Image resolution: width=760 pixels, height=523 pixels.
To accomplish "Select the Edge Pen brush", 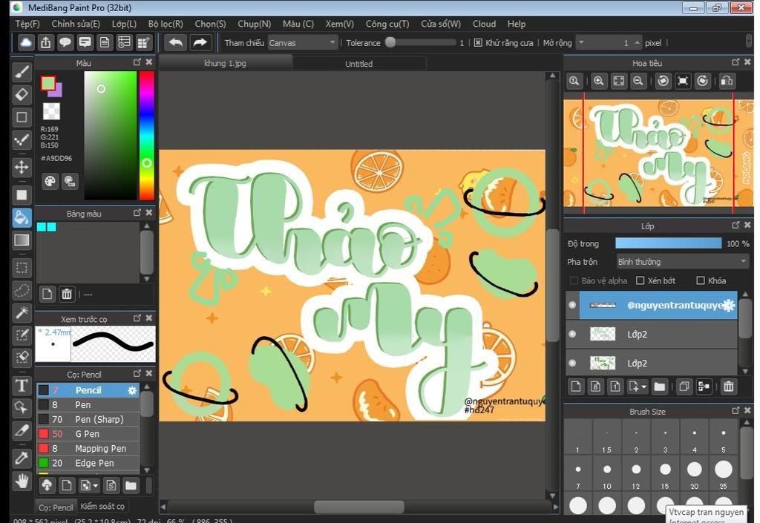I will click(x=88, y=463).
